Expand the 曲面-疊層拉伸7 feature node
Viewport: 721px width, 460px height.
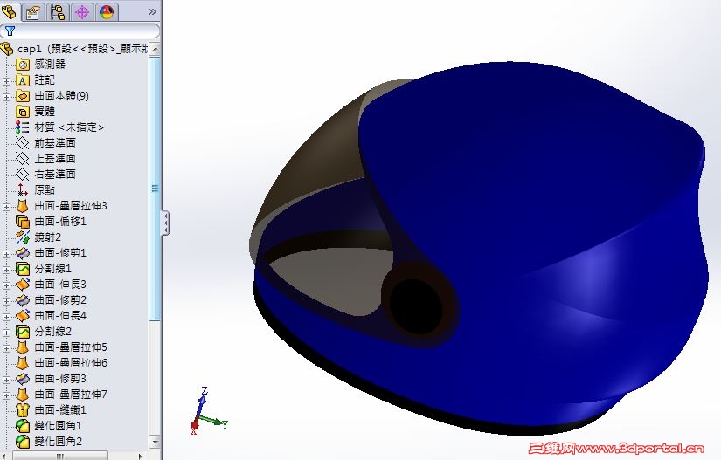6,395
